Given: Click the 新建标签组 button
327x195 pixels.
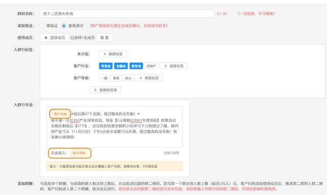Looking at the screenshot, I should [x=105, y=90].
